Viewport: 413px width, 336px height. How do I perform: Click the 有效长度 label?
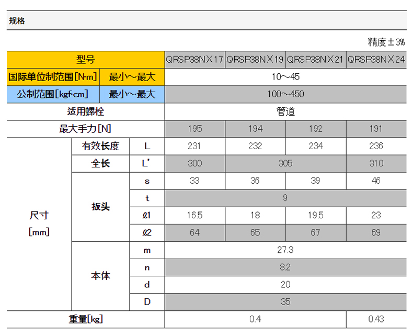pyautogui.click(x=100, y=146)
